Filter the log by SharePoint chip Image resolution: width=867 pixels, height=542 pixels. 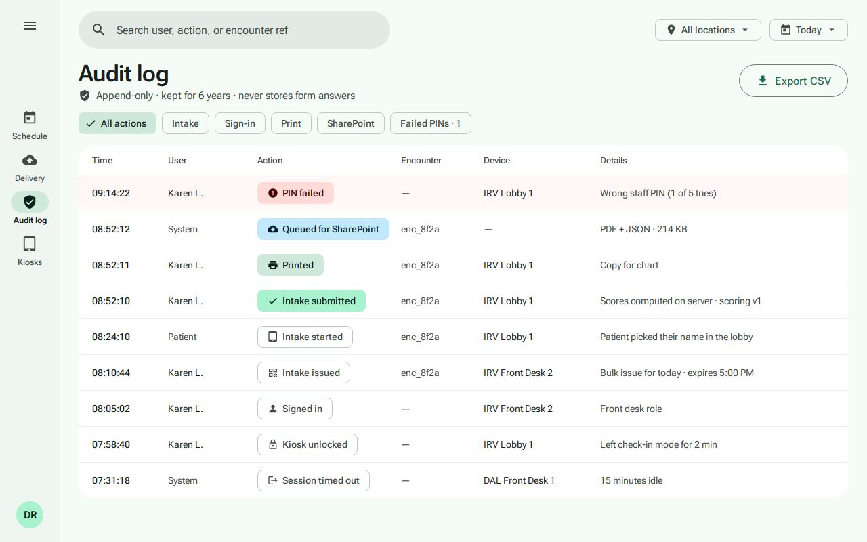coord(351,123)
